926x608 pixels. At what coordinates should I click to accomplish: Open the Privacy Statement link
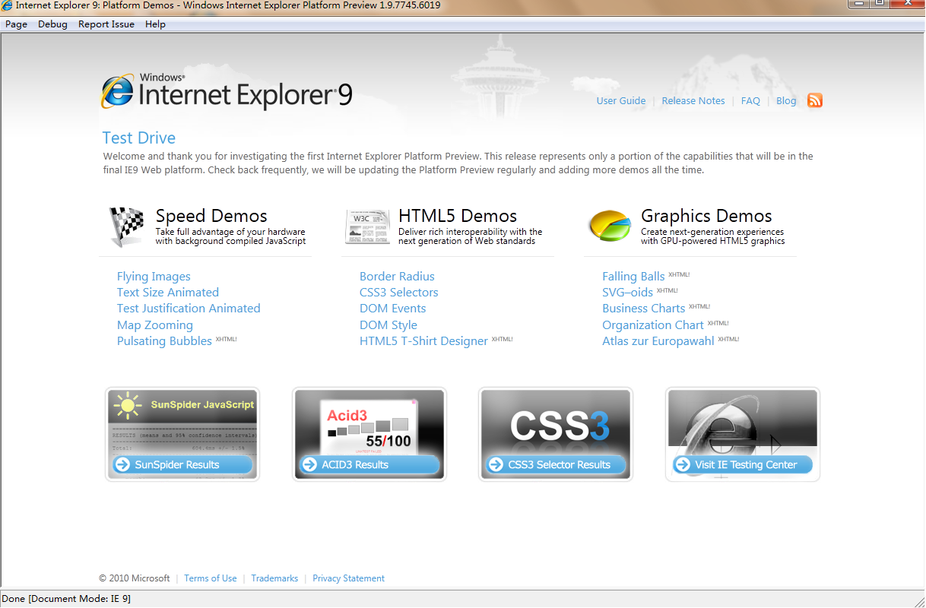[348, 578]
